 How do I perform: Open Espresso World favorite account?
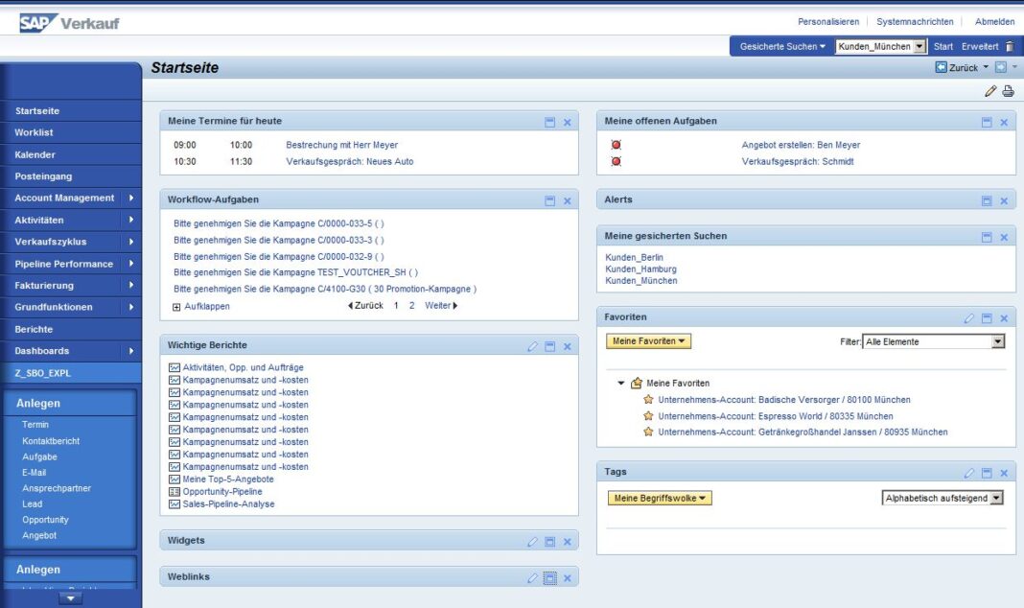[775, 416]
